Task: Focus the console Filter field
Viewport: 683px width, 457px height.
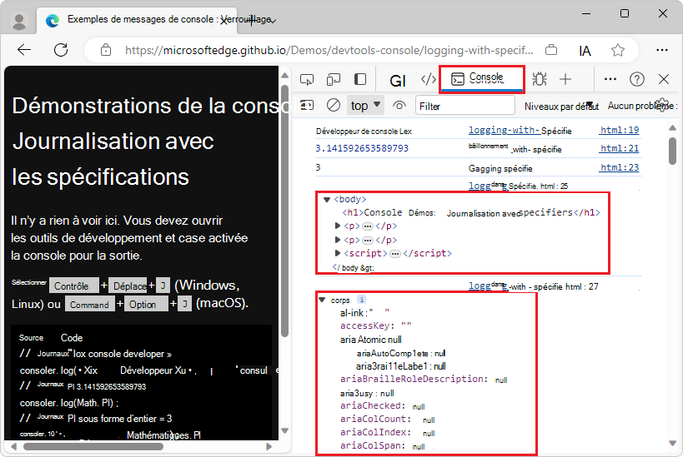Action: (x=465, y=106)
